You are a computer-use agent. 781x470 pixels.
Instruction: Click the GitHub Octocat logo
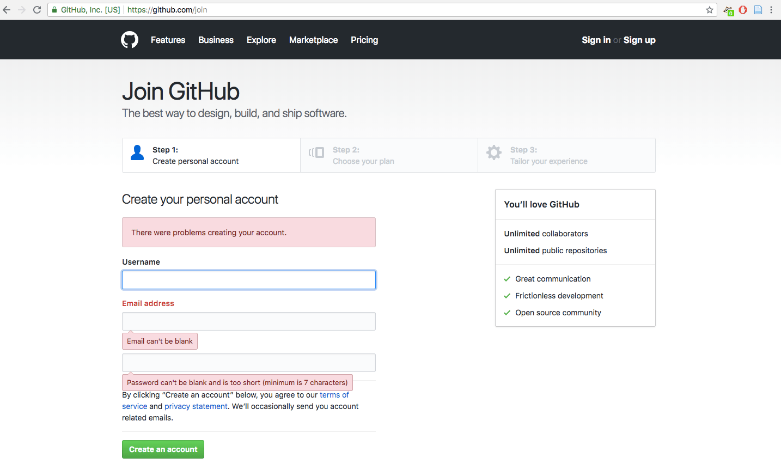click(x=130, y=40)
